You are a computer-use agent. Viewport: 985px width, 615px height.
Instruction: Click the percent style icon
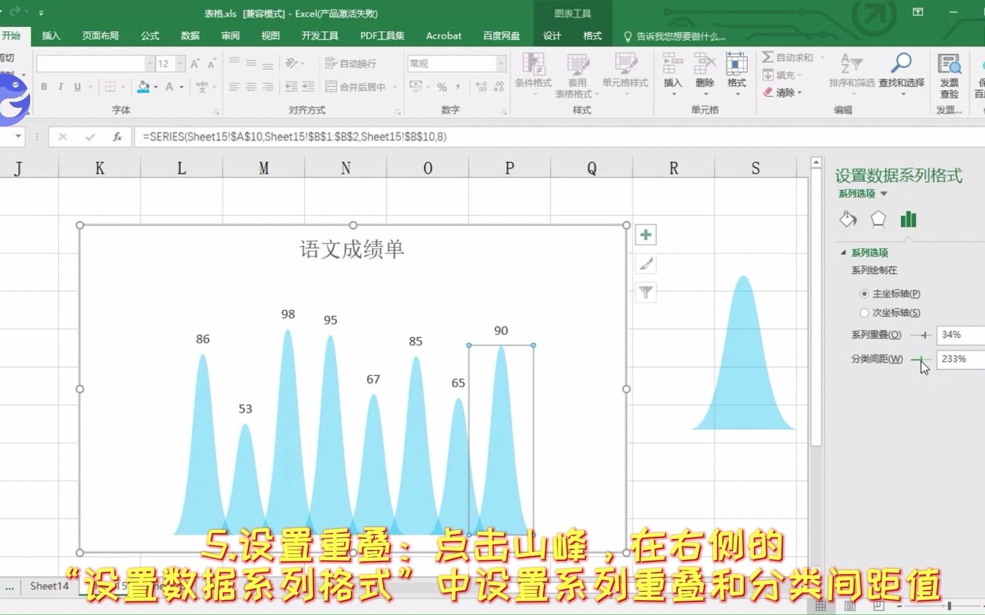click(x=442, y=87)
